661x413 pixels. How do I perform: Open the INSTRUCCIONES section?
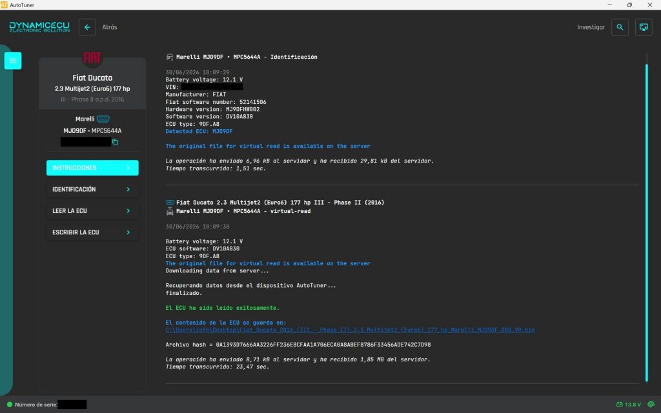(x=92, y=168)
